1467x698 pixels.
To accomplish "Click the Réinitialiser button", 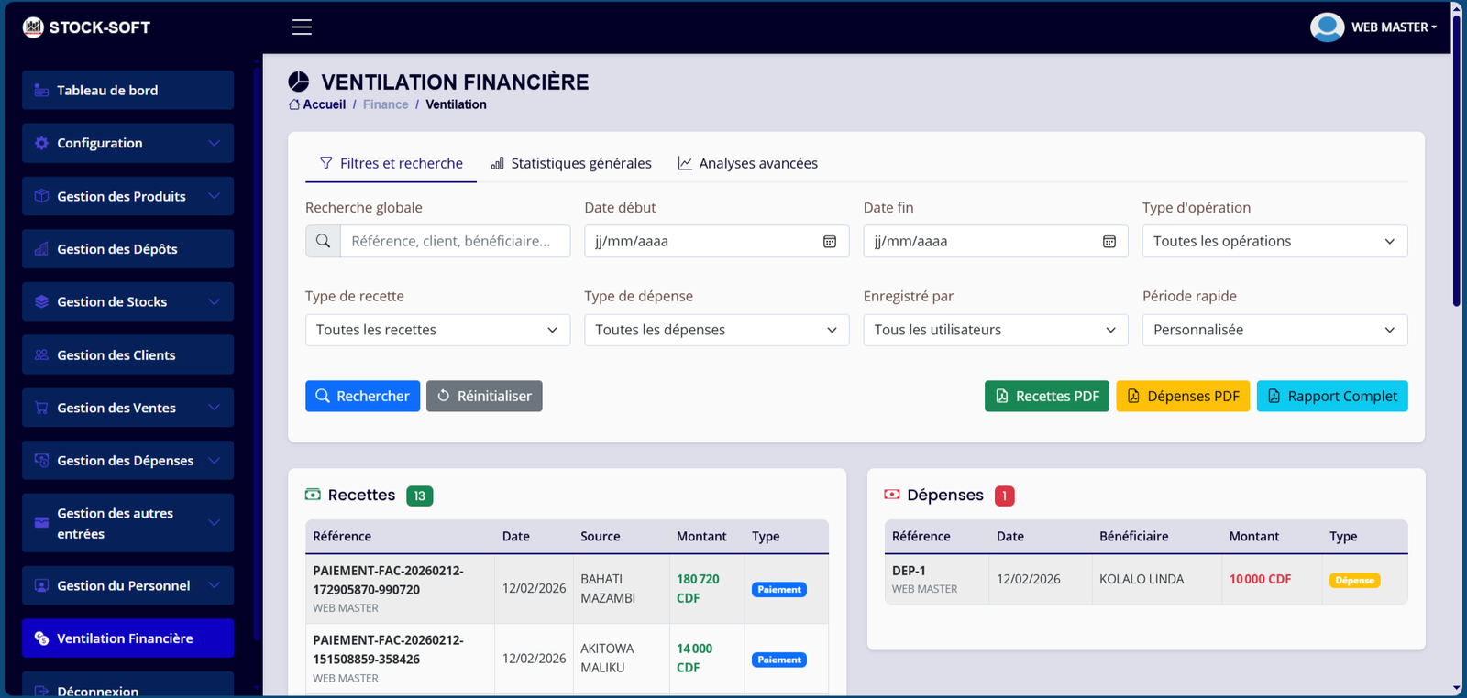I will coord(484,396).
